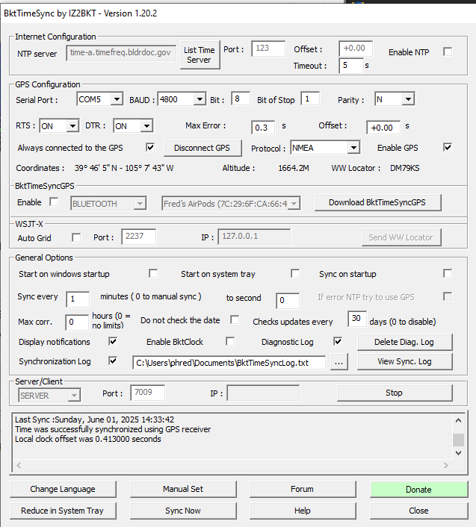Click the Checks updates every days field
This screenshot has height=527, width=476.
(357, 318)
